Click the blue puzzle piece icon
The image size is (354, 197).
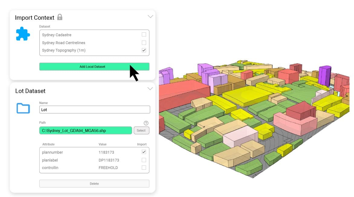pyautogui.click(x=23, y=34)
